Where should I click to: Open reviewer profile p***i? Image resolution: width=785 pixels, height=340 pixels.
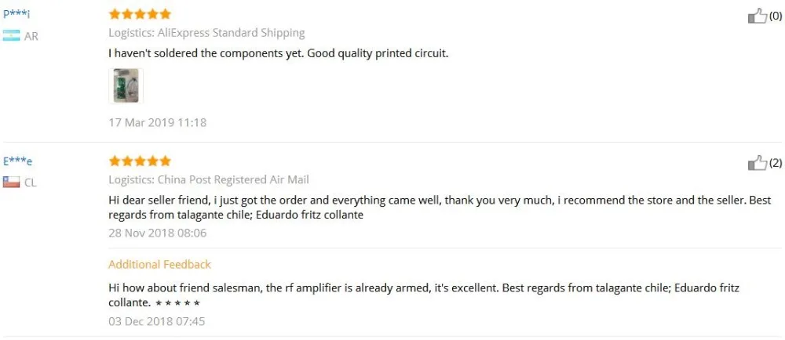click(16, 15)
